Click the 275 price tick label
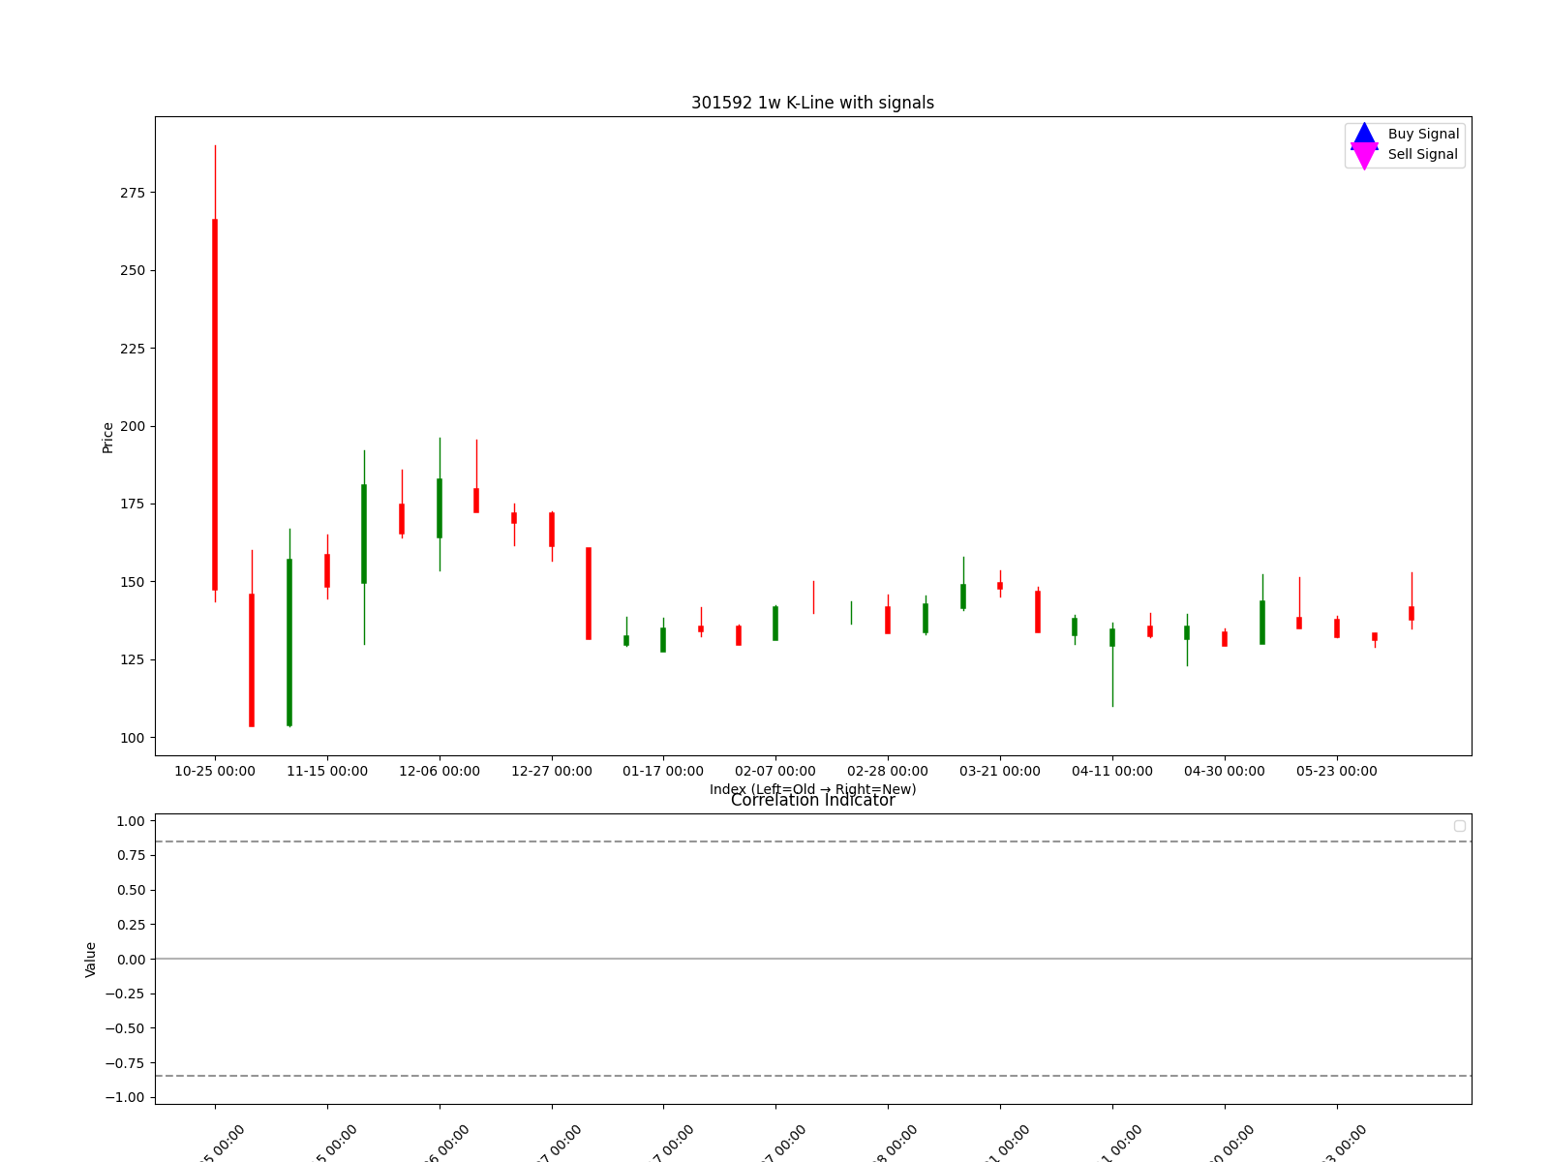Screen dimensions: 1549x1162 pos(133,193)
